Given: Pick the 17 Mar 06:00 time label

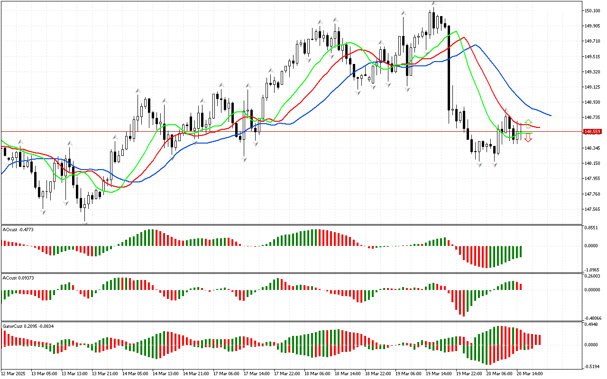Looking at the screenshot, I should point(226,374).
